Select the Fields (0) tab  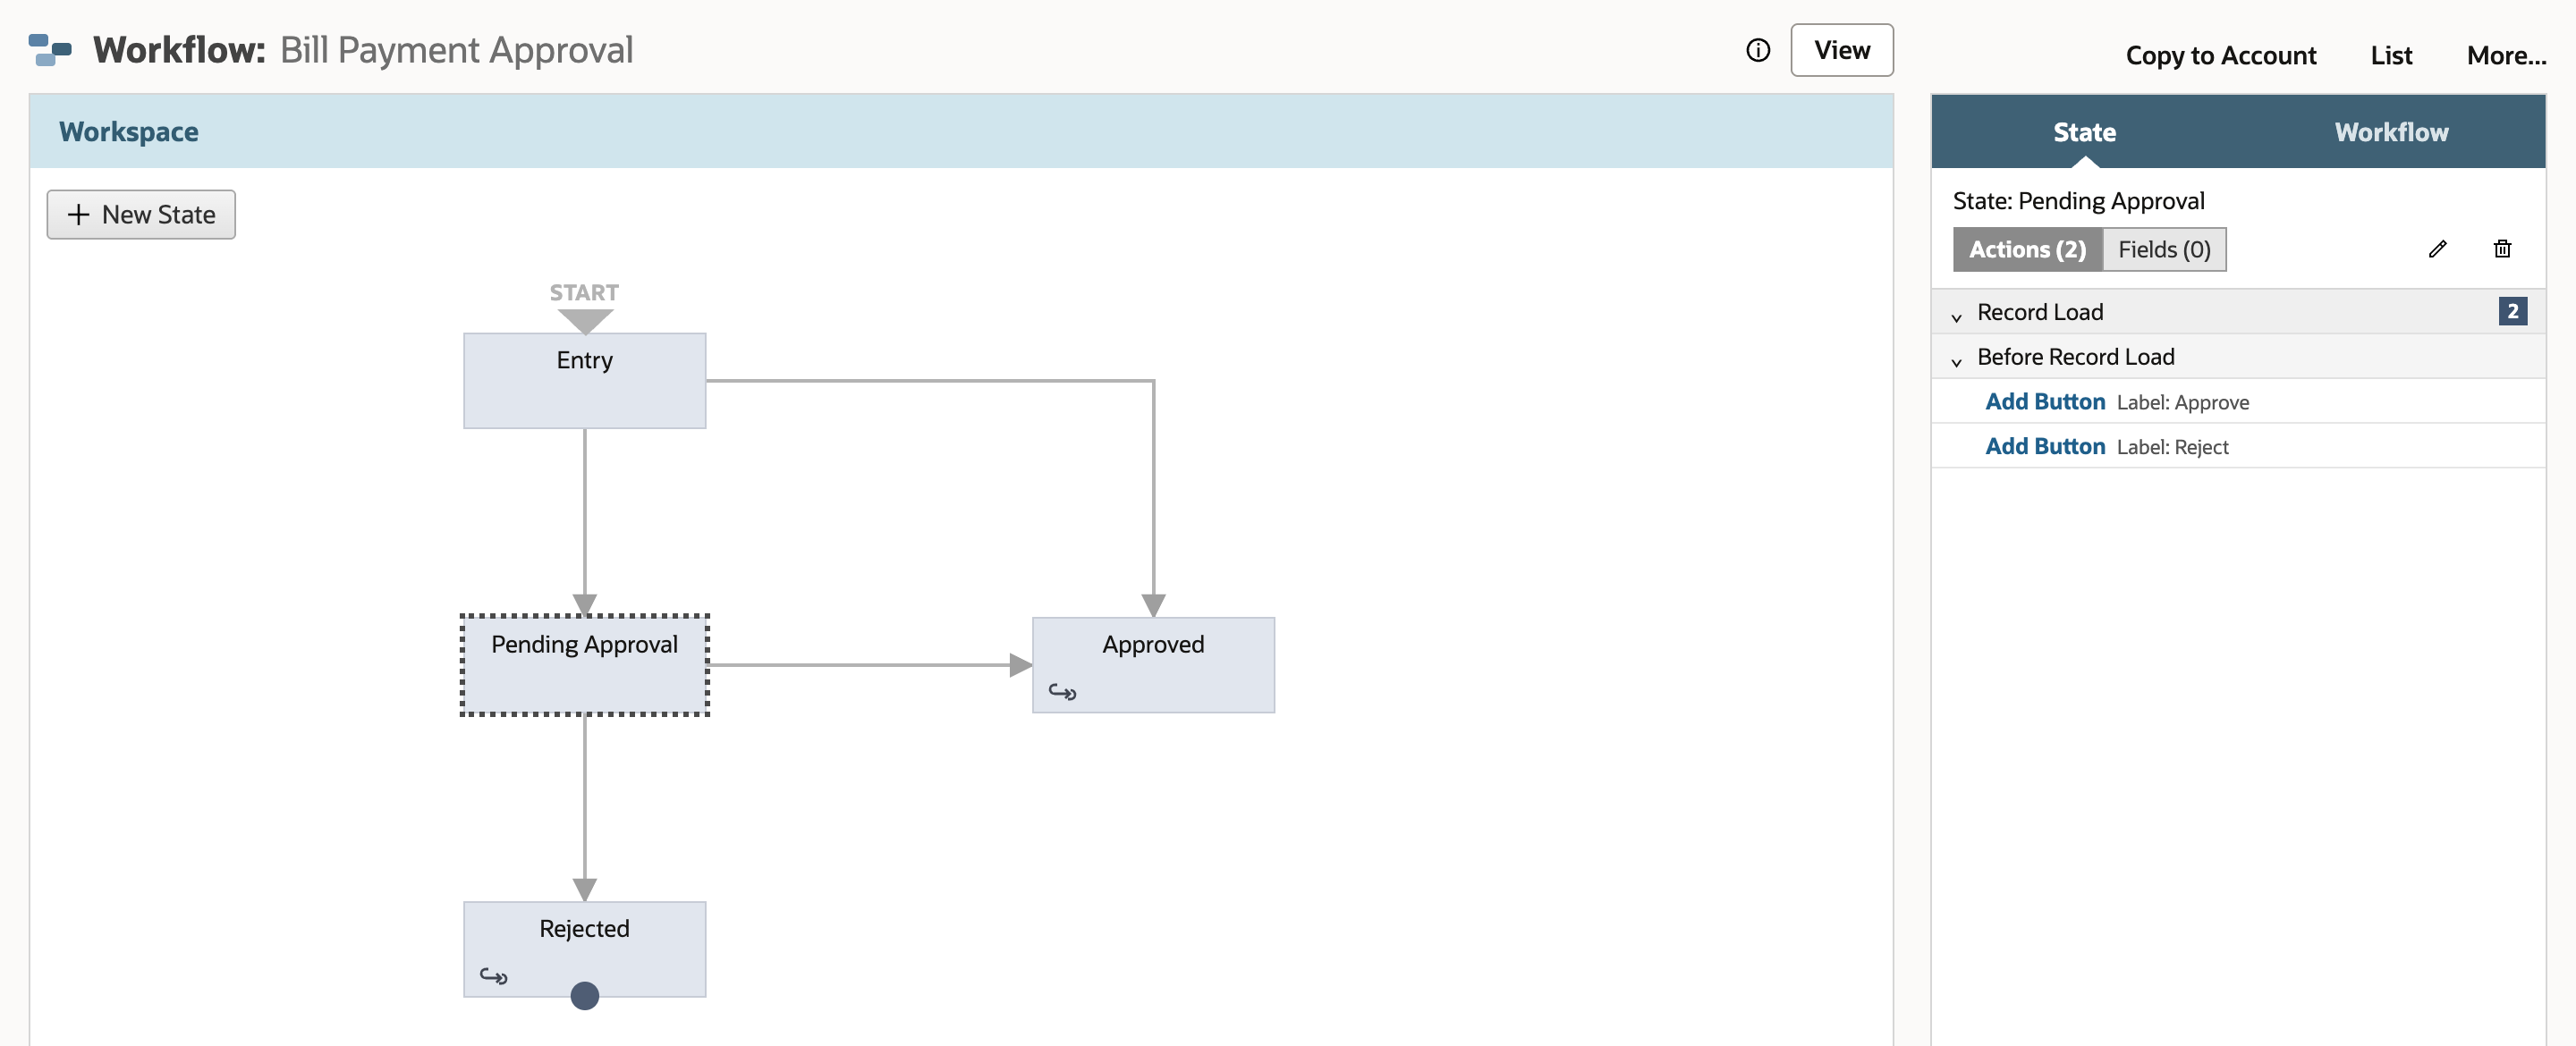click(2164, 249)
